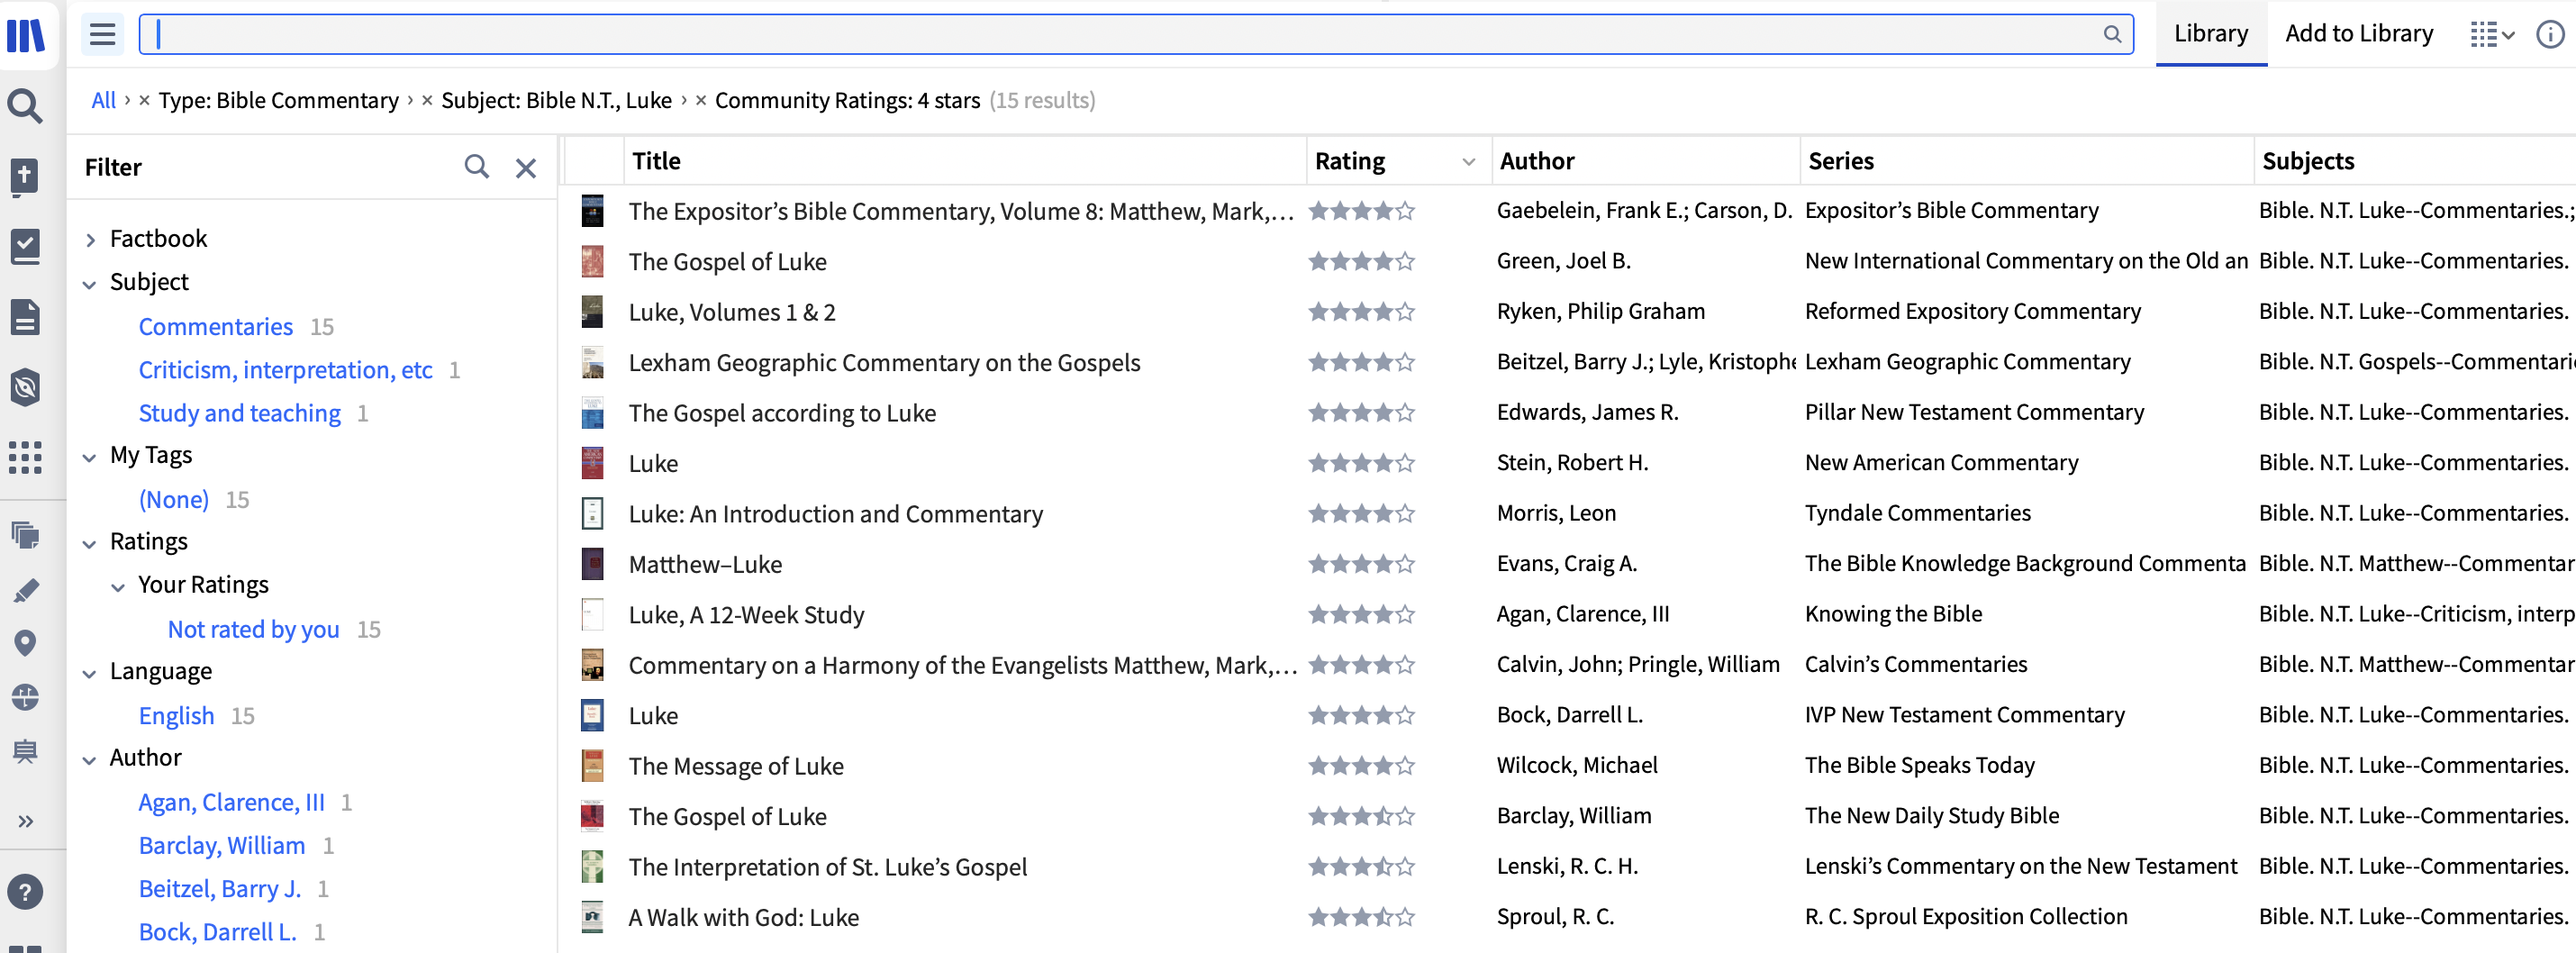Open the Search tool in the left sidebar

coord(25,105)
